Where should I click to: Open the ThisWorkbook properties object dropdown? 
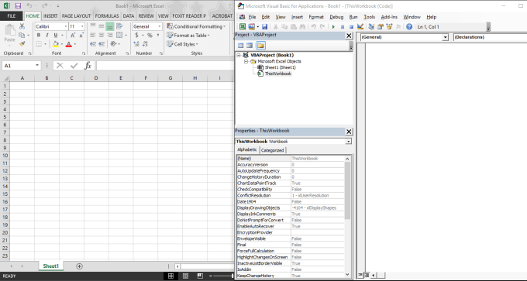(349, 142)
